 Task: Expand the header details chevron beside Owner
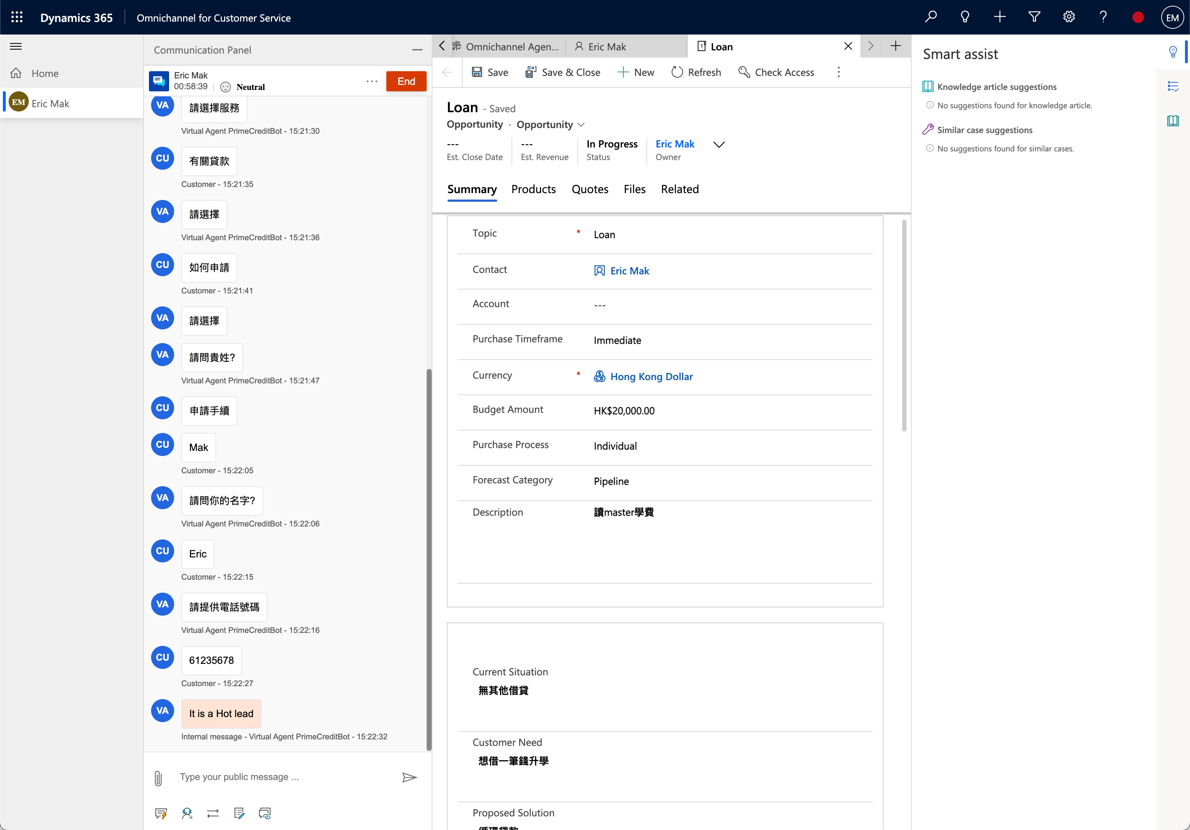[x=719, y=145]
